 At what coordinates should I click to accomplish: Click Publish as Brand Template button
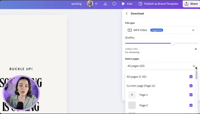tap(159, 4)
